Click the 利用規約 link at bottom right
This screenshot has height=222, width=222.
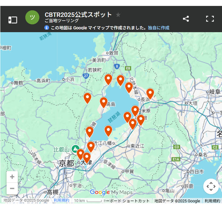point(212,201)
